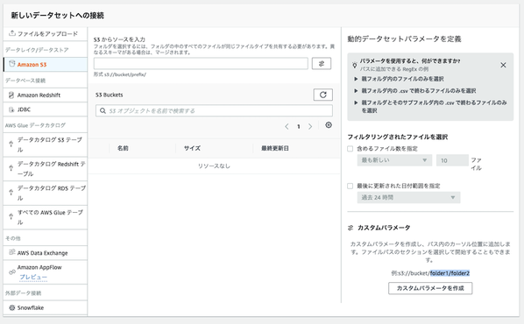Click the icon next to データカタログ RDS テーブル

point(11,193)
